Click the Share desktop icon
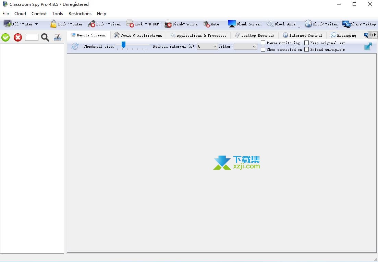Viewport: 378px width, 262px height. tap(346, 24)
